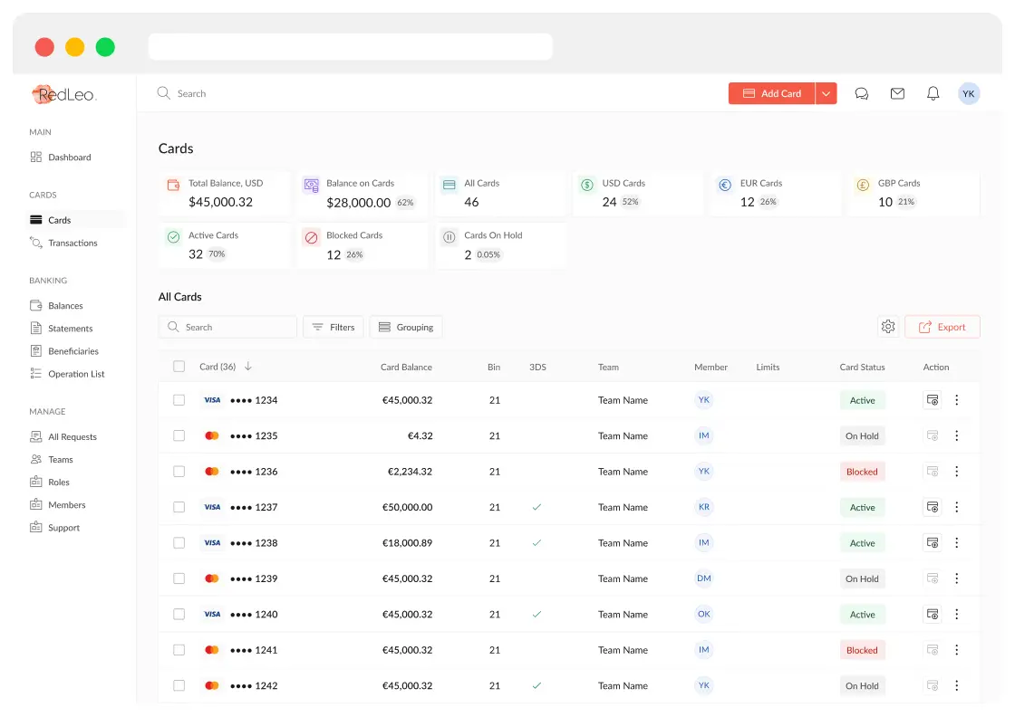Open the Grouping options
1015x717 pixels.
coord(406,327)
